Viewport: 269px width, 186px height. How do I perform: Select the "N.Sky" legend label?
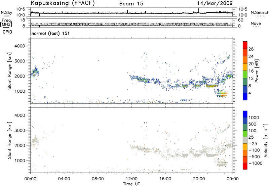point(6,12)
